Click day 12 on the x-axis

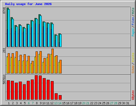click(x=52, y=103)
